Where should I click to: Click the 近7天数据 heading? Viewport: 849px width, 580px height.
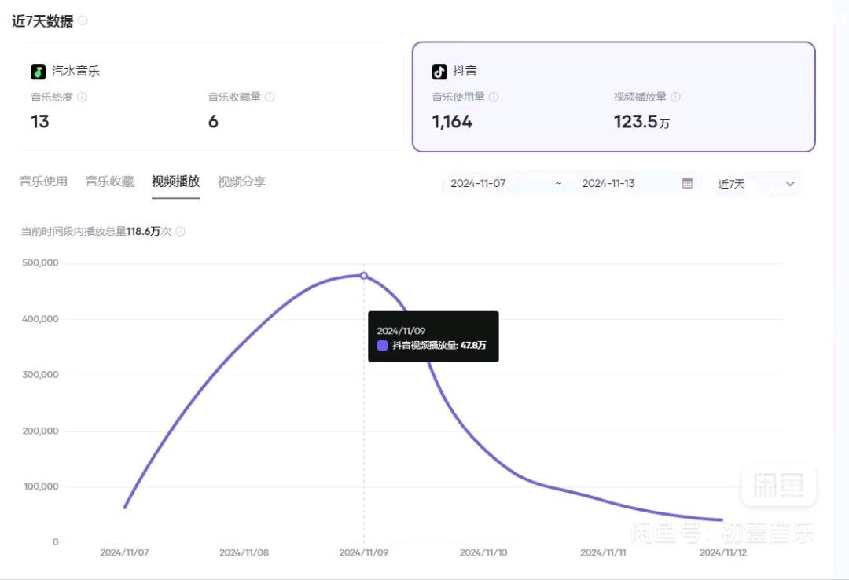(42, 21)
